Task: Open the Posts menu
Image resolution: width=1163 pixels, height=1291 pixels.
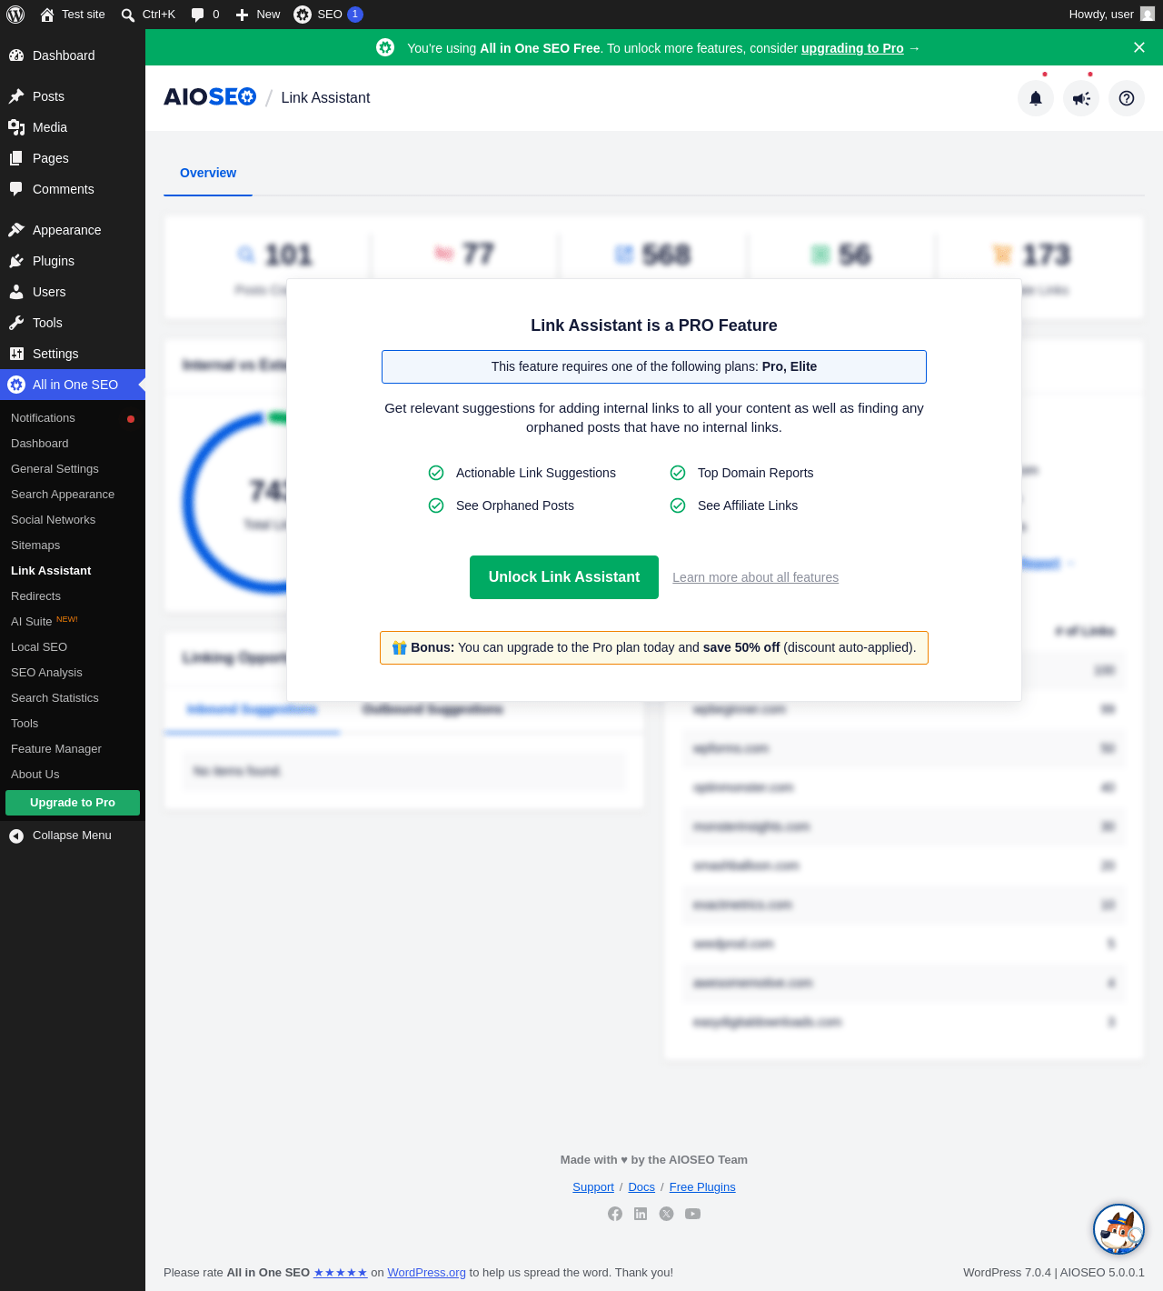Action: pyautogui.click(x=73, y=96)
